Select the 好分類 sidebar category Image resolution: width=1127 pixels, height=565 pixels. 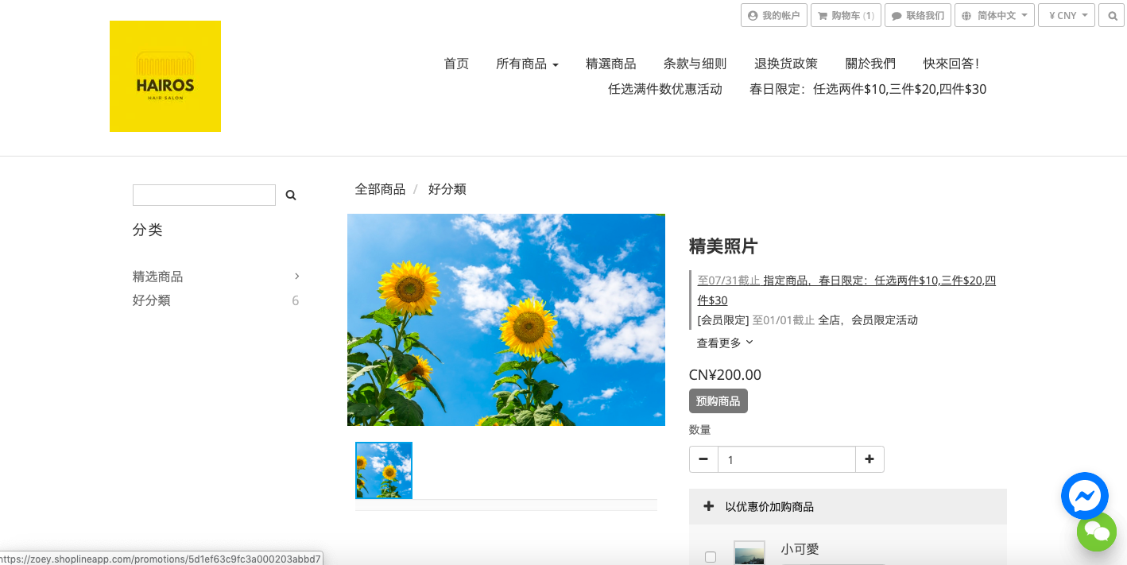click(x=151, y=300)
